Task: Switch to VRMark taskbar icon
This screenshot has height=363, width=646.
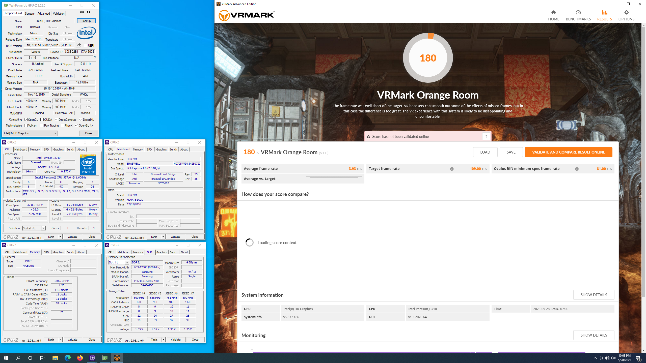Action: [x=117, y=358]
